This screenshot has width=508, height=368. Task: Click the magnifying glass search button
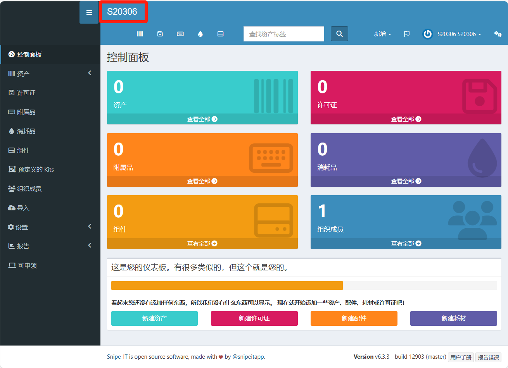pos(339,34)
